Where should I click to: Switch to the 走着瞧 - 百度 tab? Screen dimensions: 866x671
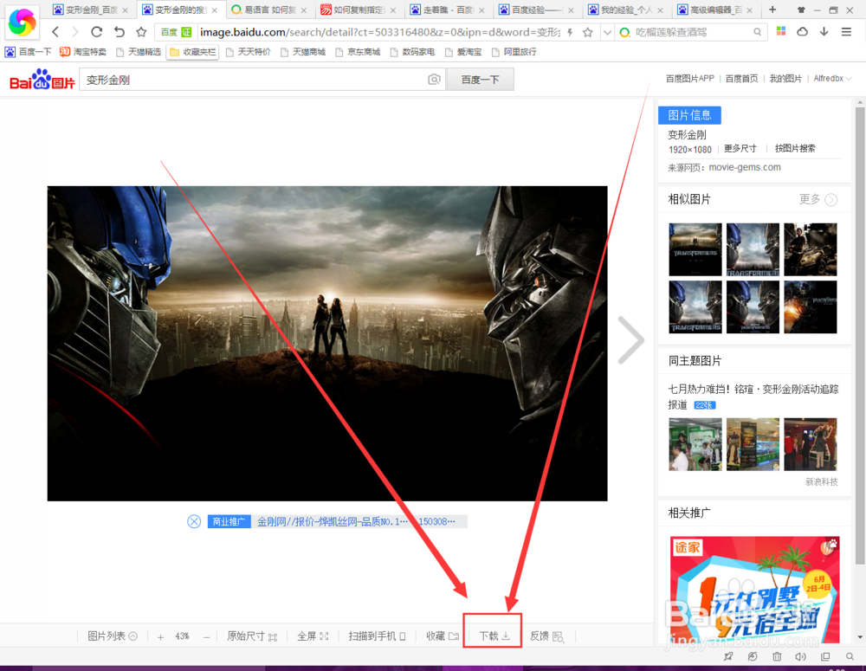pyautogui.click(x=449, y=10)
